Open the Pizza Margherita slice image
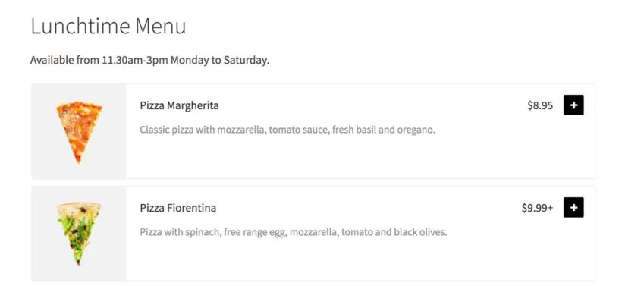Viewport: 622px width, 286px height. 79,132
